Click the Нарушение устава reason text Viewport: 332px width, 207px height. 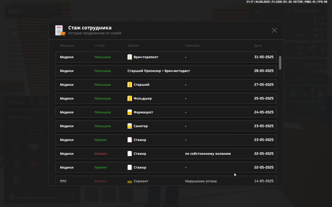click(x=201, y=181)
